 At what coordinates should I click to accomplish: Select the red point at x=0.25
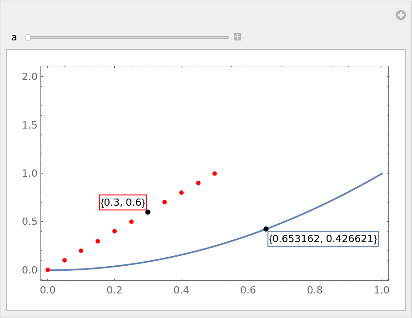pos(131,222)
